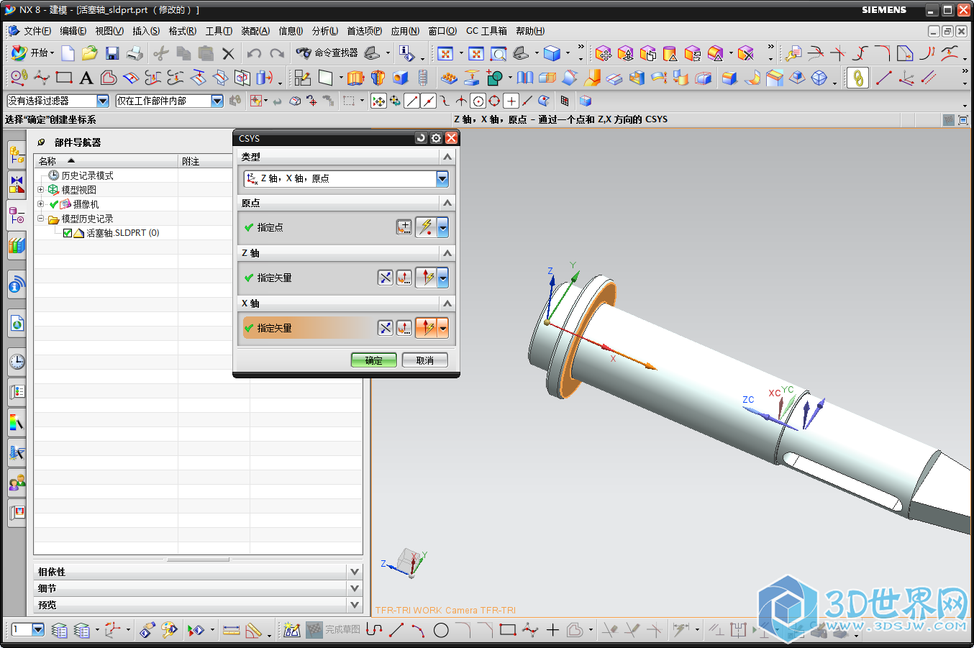Click the Undo arrow icon
This screenshot has width=974, height=648.
coord(254,53)
